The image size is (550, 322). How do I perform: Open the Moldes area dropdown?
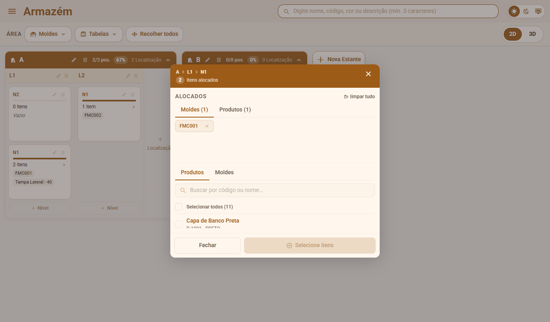[x=48, y=34]
